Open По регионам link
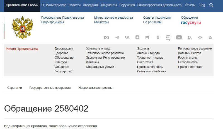Image resolution: width=223 pixels, height=138 pixels. coord(152,22)
